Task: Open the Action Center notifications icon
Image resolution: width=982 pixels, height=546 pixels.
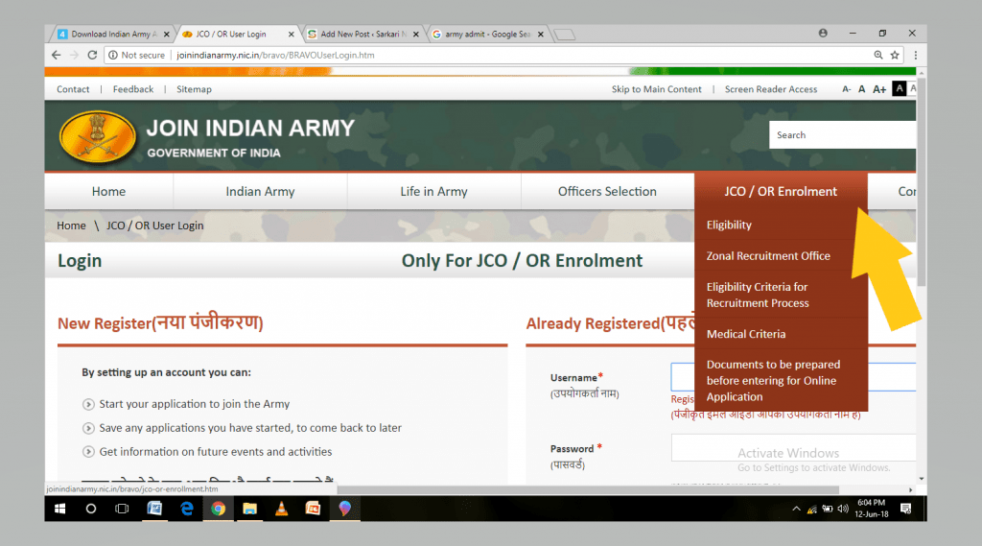Action: (x=905, y=509)
